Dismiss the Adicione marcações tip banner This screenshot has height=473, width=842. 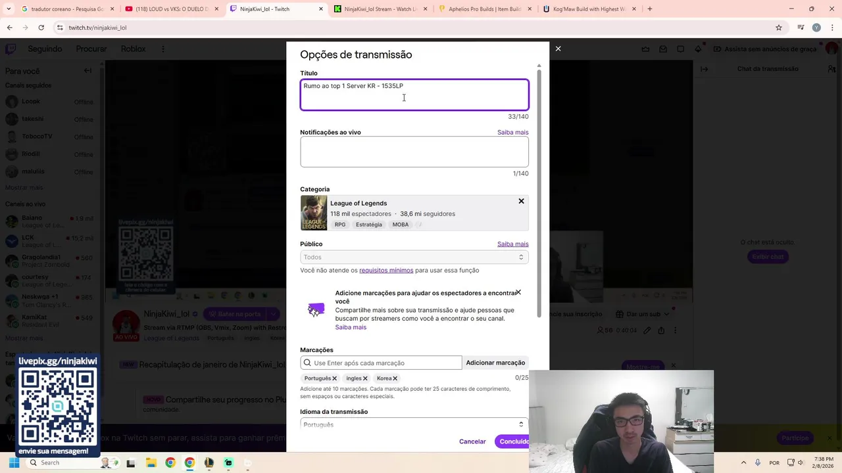[518, 292]
